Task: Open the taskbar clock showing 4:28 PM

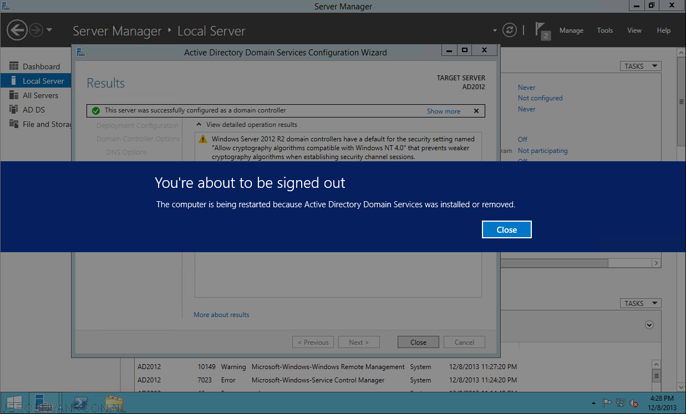Action: click(661, 403)
